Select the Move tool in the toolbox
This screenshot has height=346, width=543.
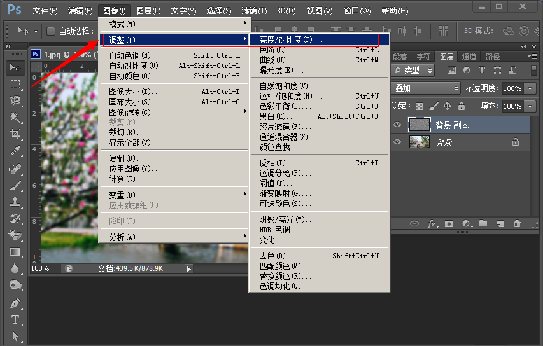[15, 68]
